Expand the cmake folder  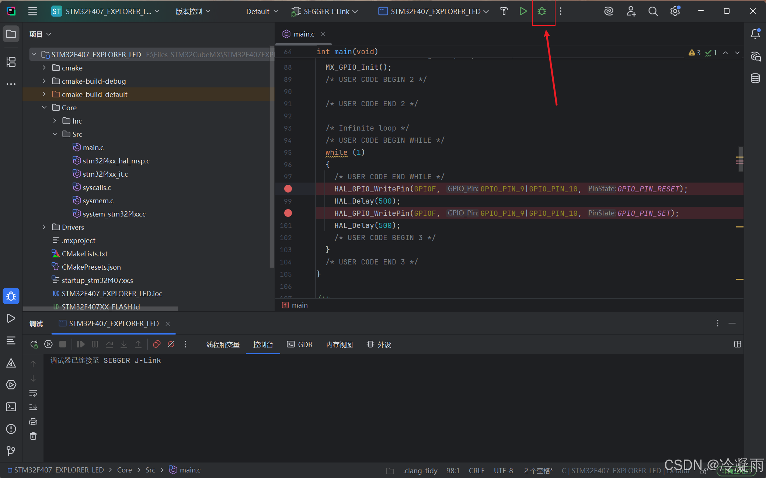point(44,68)
